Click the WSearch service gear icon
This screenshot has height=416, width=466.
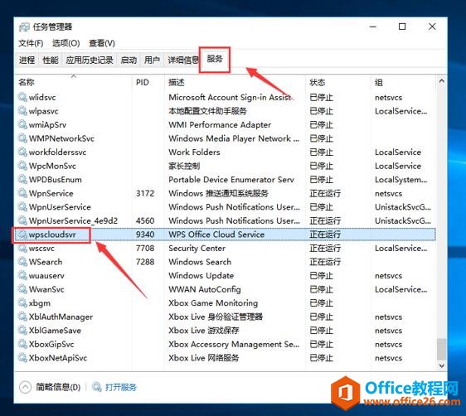click(22, 262)
